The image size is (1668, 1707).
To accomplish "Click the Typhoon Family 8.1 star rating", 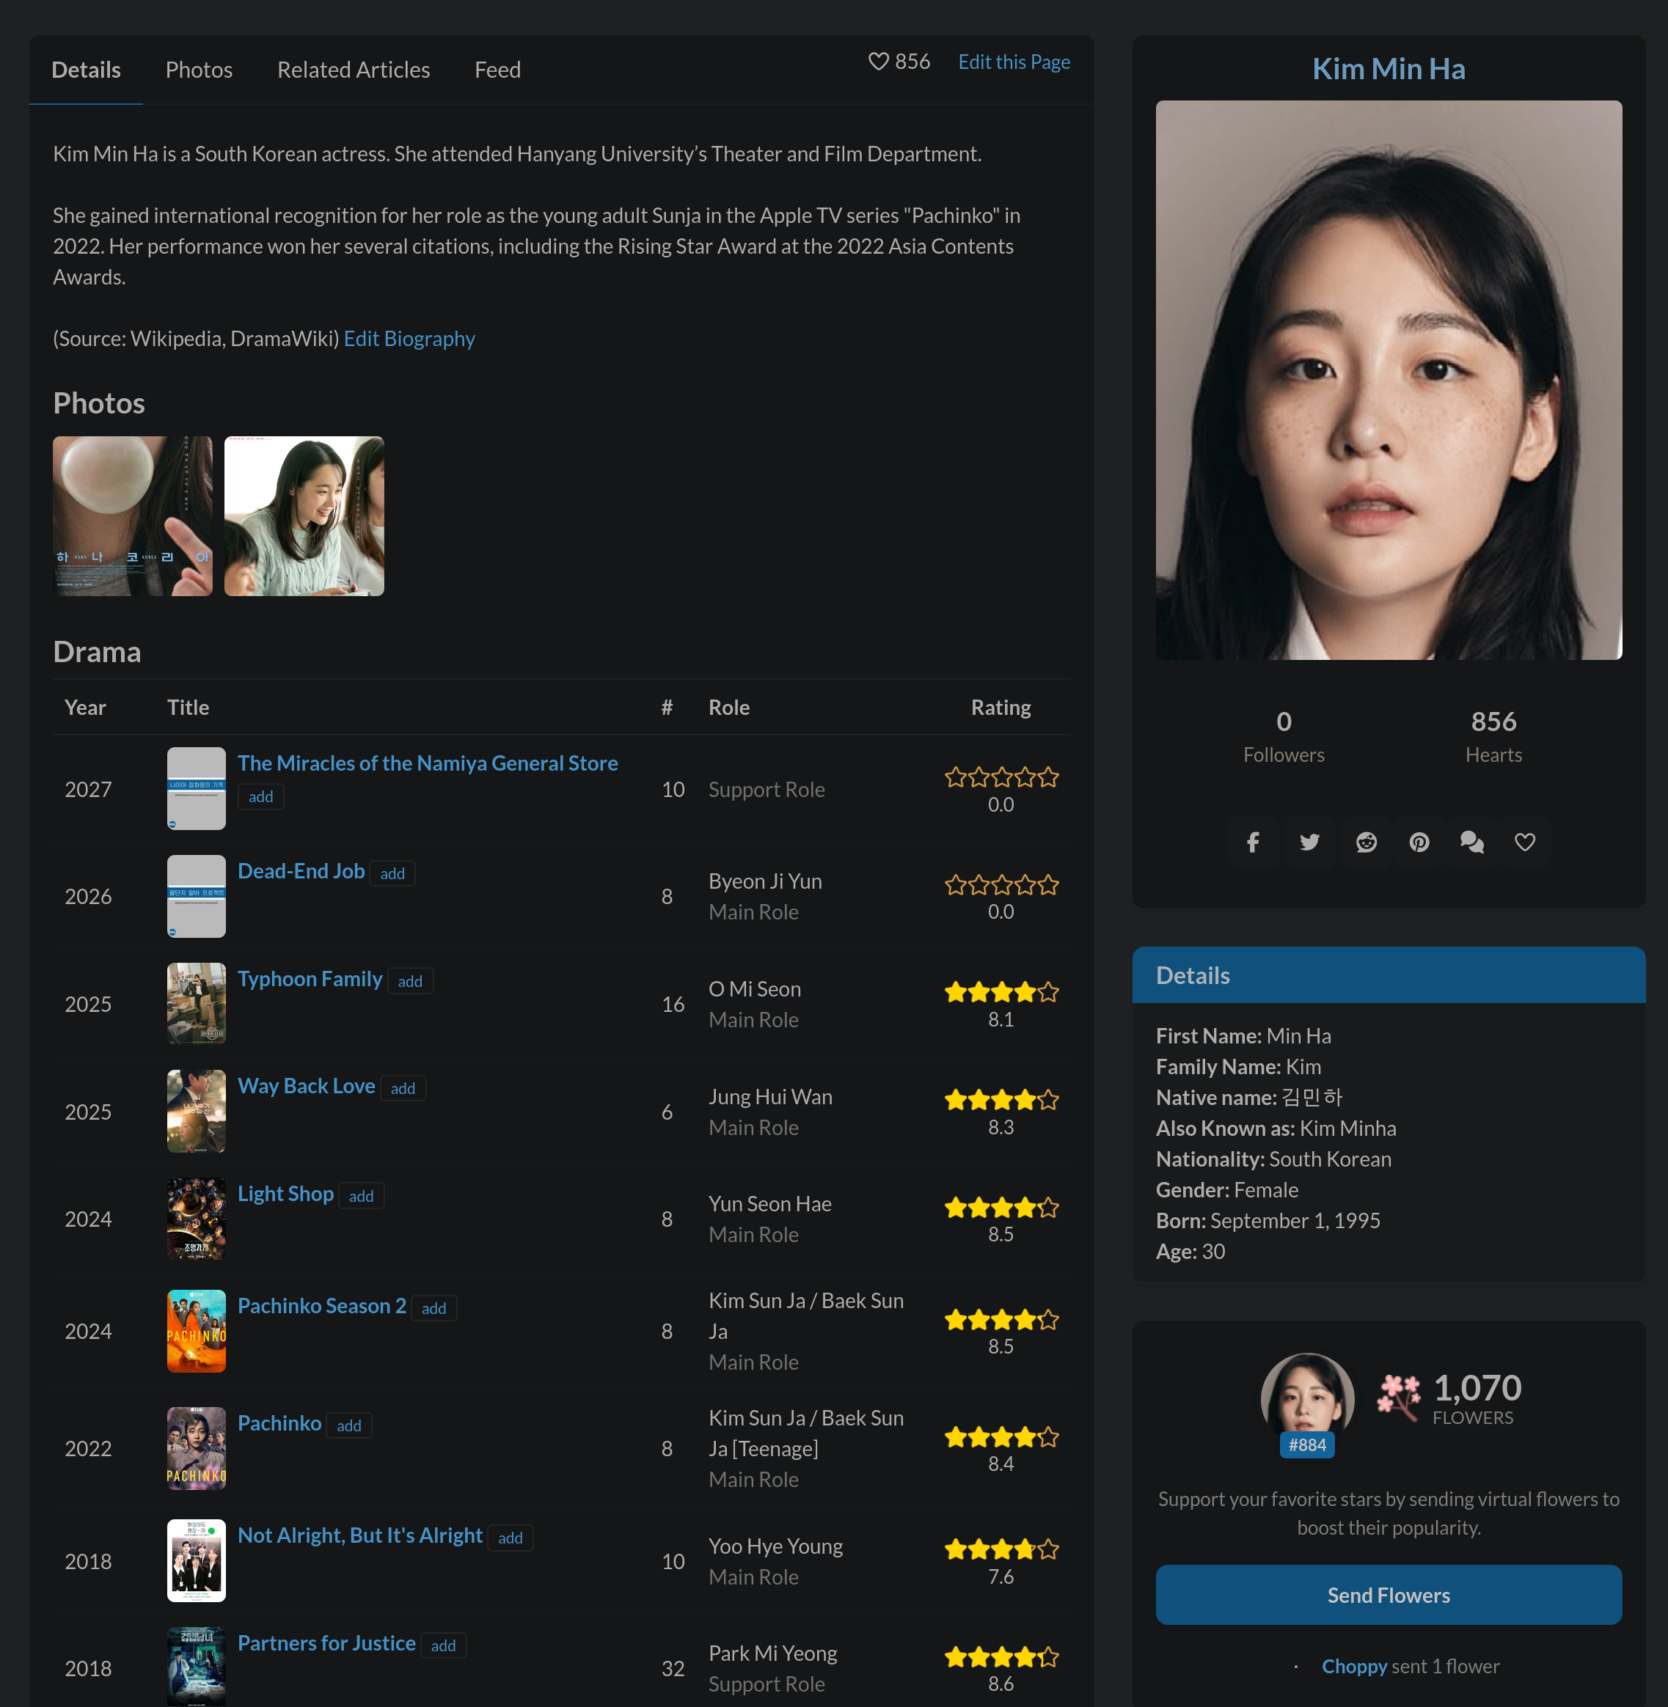I will (1001, 992).
